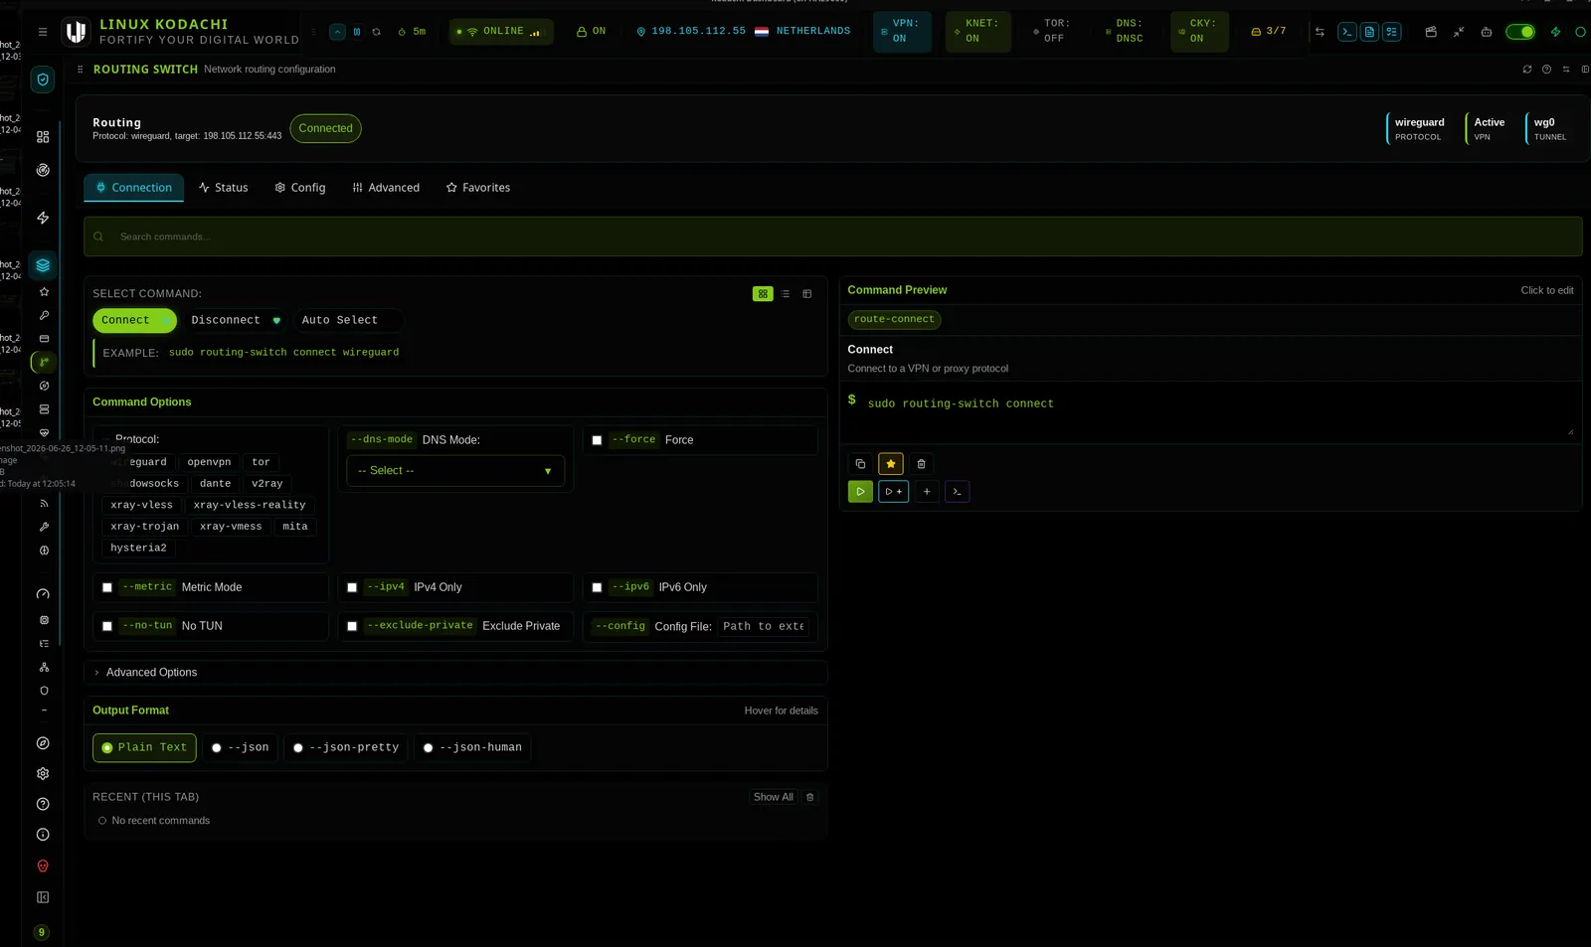
Task: Clear recent commands with the trash icon
Action: click(809, 798)
